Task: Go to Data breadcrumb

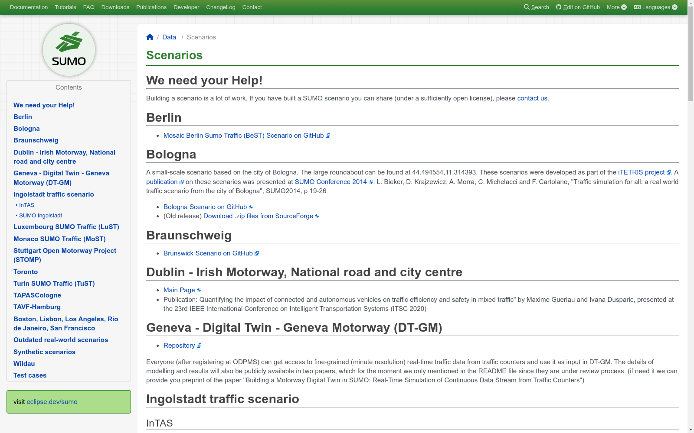Action: pos(169,37)
